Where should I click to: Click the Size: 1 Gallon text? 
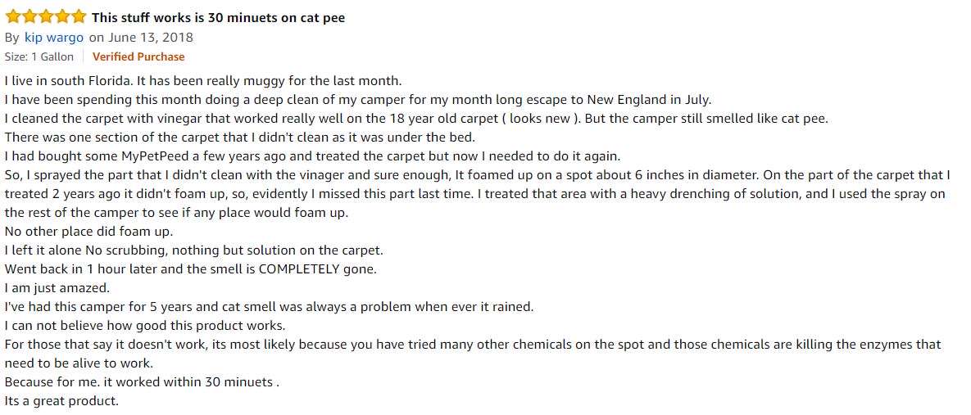tap(39, 57)
